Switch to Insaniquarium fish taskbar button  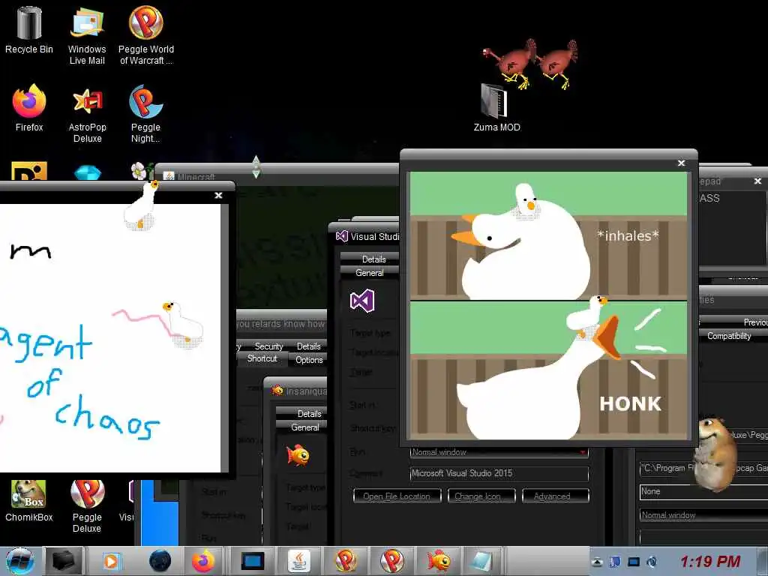pyautogui.click(x=439, y=561)
